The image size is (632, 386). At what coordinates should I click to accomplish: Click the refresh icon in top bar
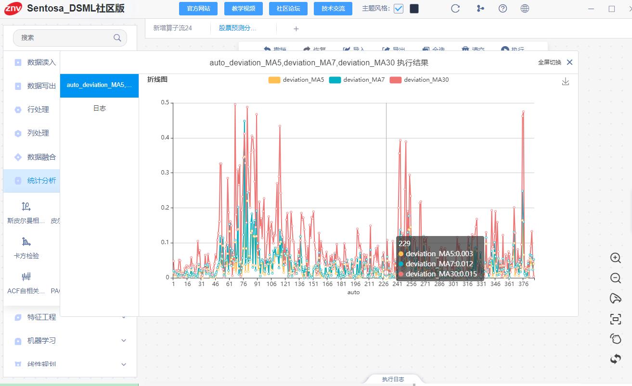click(x=455, y=9)
